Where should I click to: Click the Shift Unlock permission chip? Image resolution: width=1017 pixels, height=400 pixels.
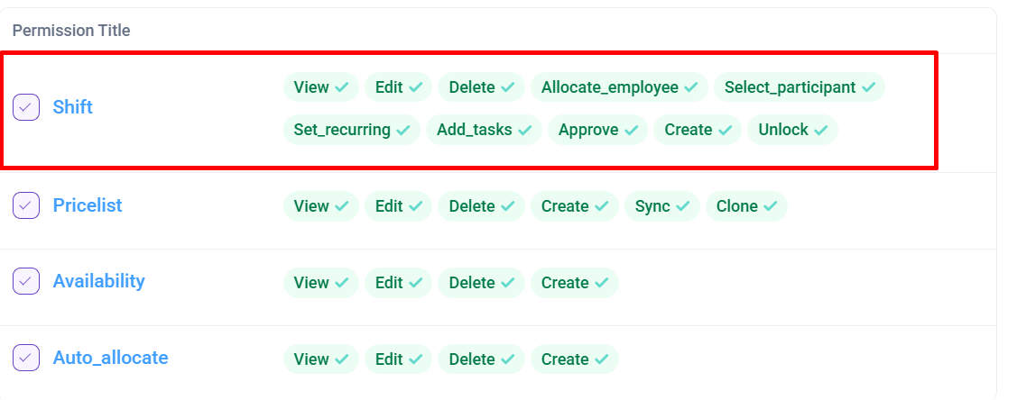pos(791,130)
